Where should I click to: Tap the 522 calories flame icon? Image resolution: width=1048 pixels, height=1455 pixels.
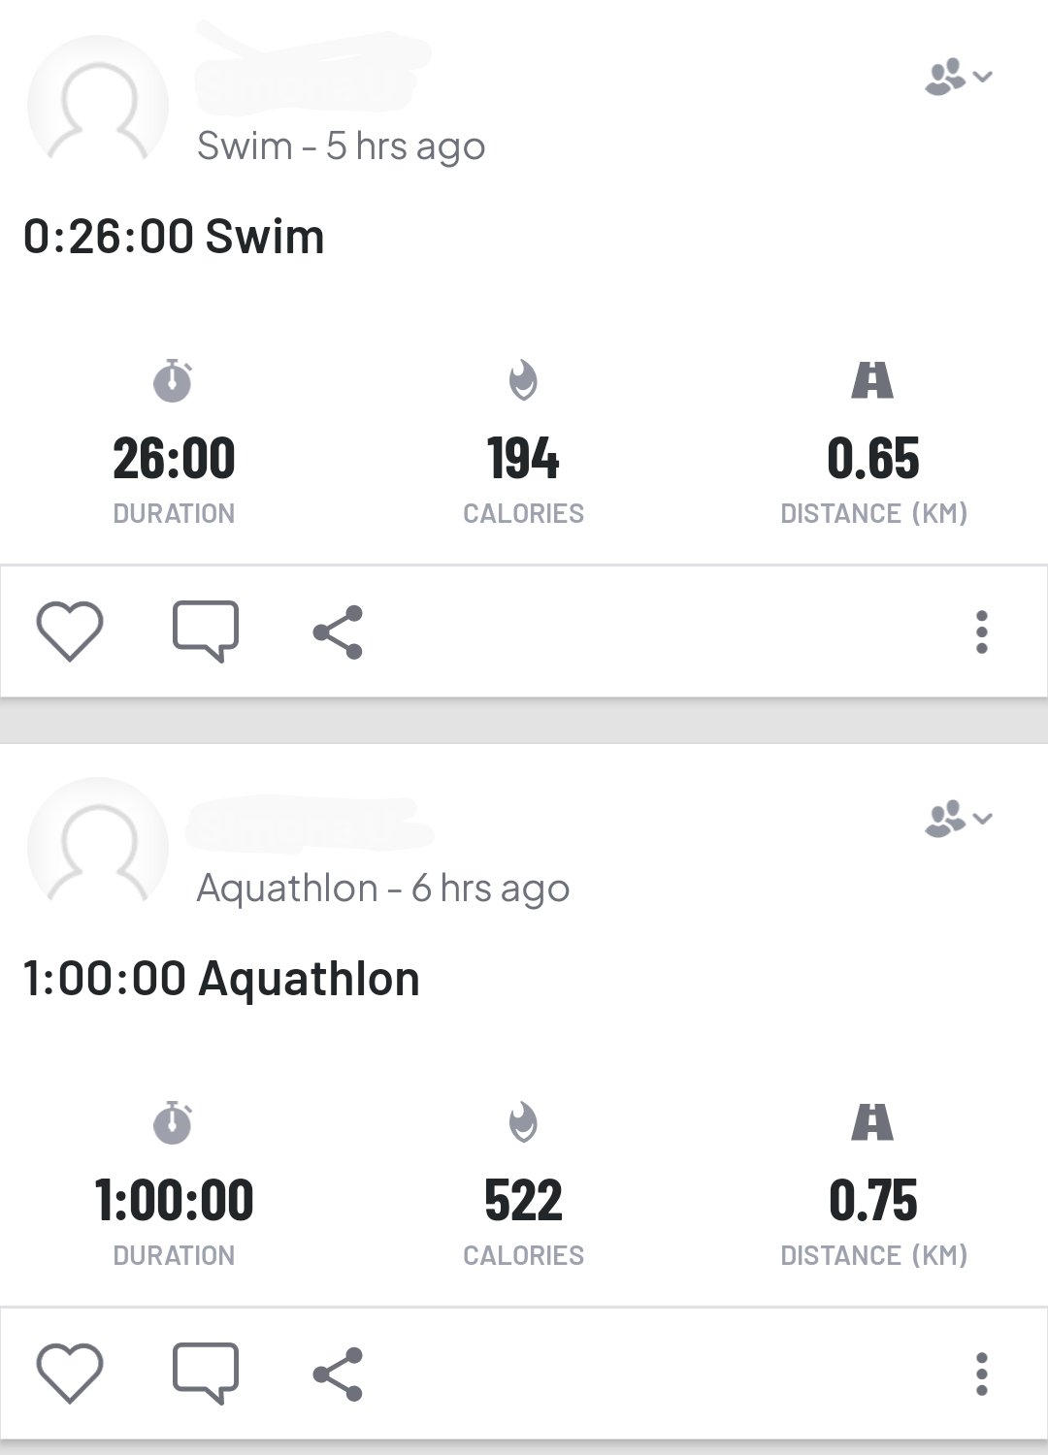click(523, 1122)
